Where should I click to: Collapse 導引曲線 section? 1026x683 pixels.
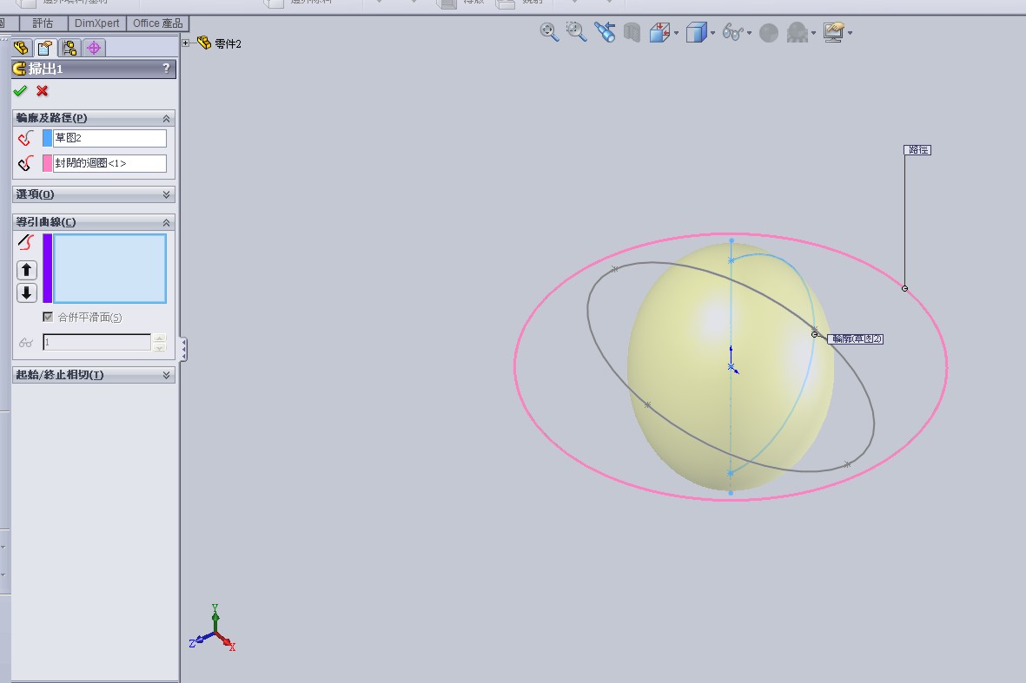(x=166, y=223)
